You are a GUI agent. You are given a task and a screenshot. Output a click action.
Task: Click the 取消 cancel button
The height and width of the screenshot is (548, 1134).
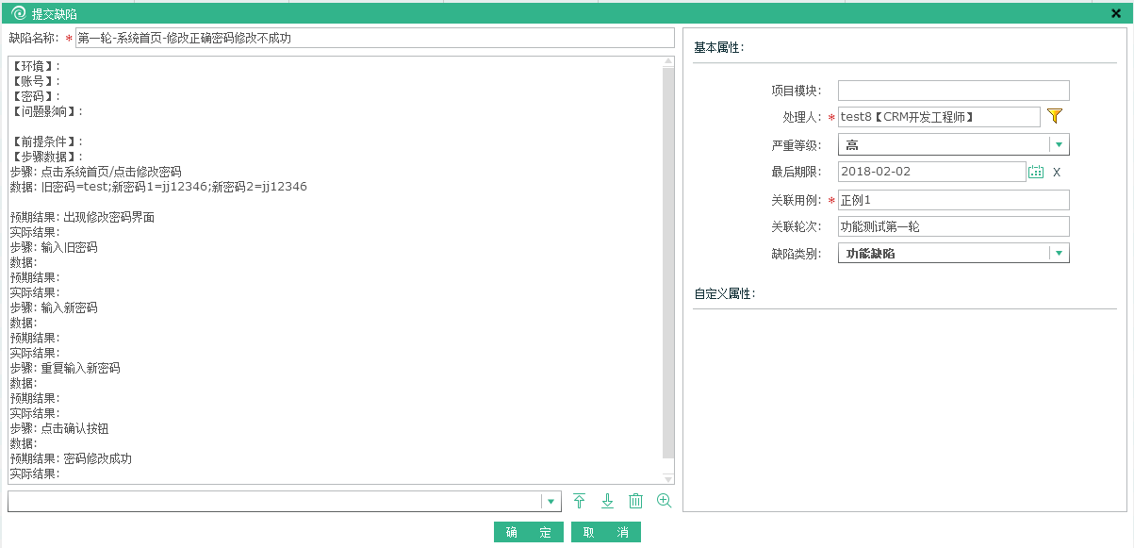click(x=605, y=531)
